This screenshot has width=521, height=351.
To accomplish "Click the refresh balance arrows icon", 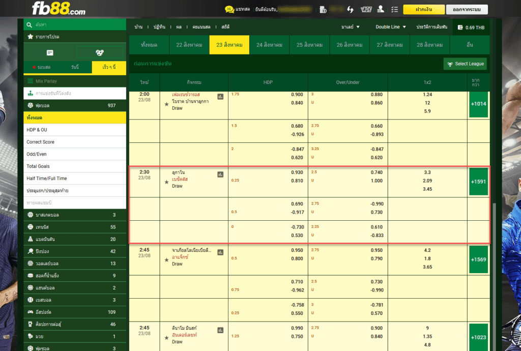I will point(350,9).
